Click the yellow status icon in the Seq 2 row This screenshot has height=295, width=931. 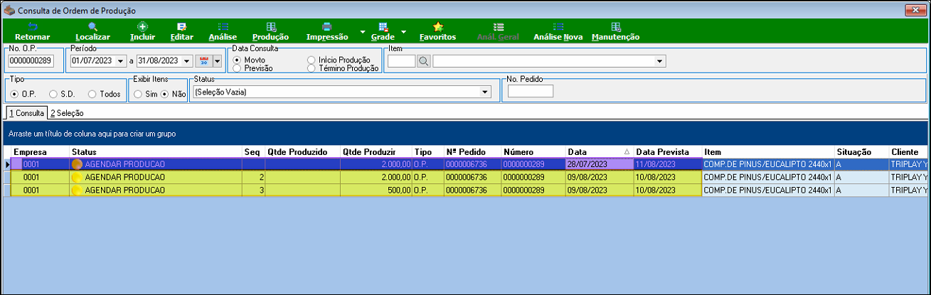(x=77, y=177)
